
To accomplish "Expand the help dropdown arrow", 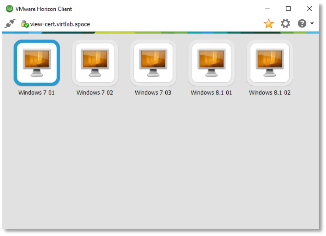I will (312, 23).
